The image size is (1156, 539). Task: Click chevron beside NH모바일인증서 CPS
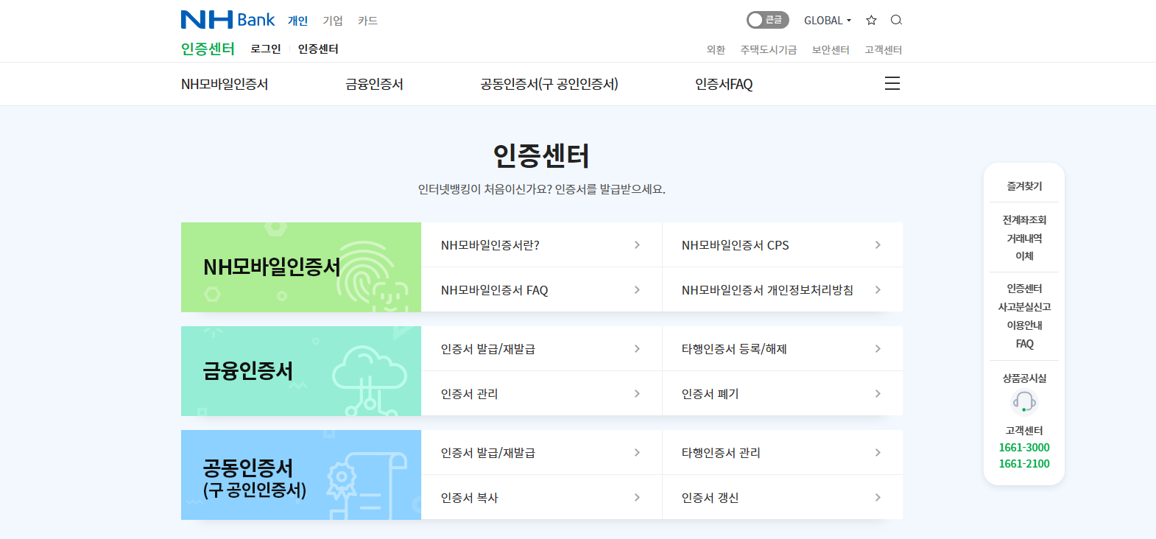878,245
